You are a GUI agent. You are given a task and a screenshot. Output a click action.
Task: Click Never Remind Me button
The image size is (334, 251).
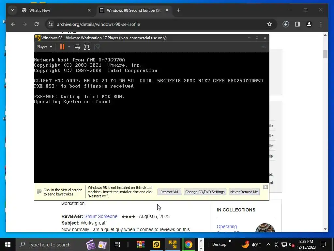pos(244,192)
